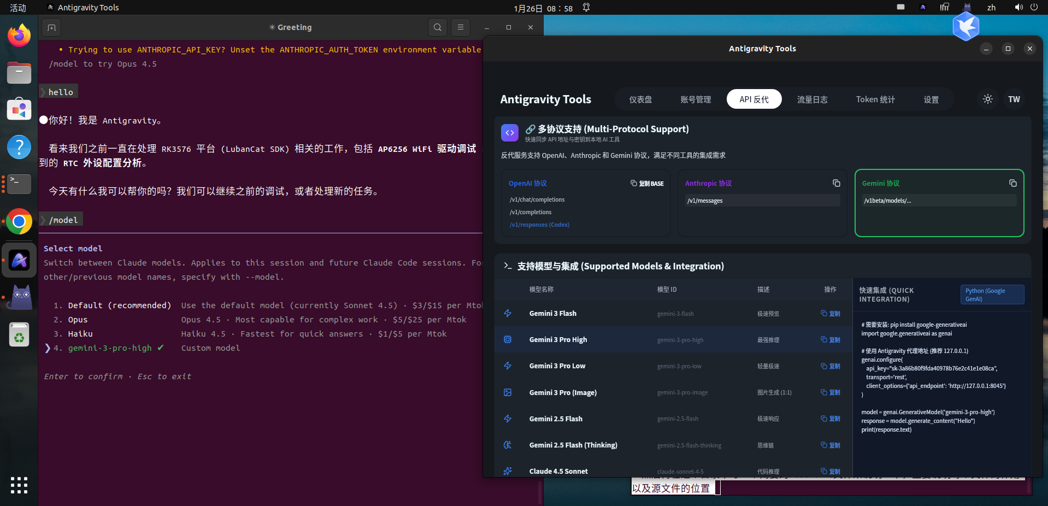Click the new tab icon in Greeting terminal
The image size is (1048, 506).
[x=51, y=27]
